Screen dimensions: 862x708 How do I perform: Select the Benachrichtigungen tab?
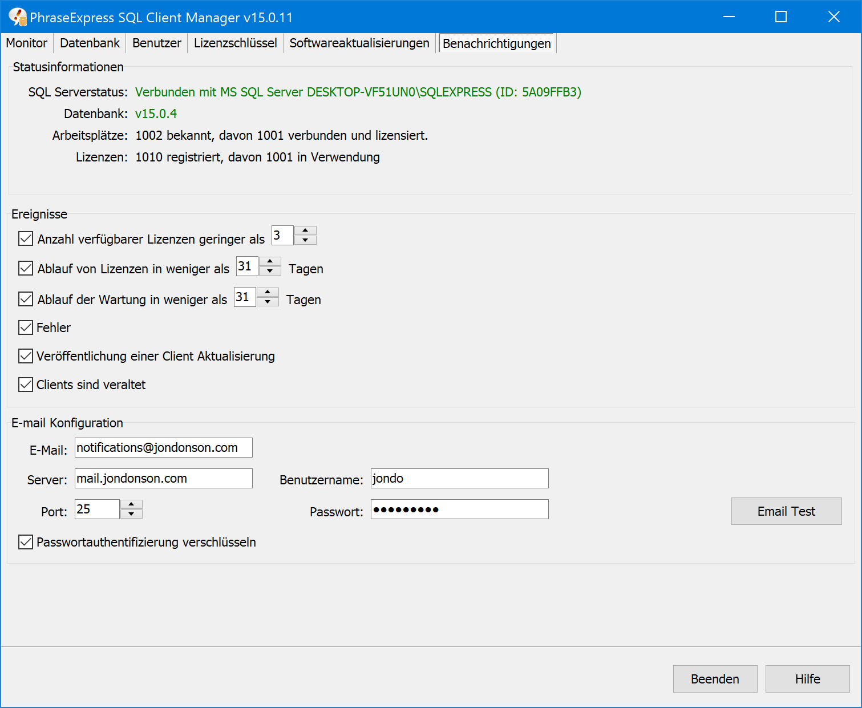point(497,43)
